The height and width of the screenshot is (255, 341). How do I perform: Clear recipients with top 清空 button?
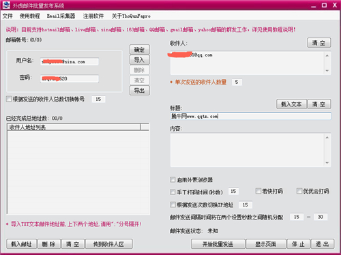tap(319, 43)
